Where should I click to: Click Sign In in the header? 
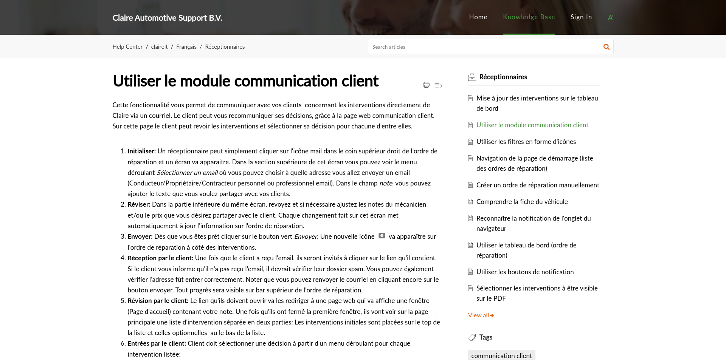[x=581, y=17]
